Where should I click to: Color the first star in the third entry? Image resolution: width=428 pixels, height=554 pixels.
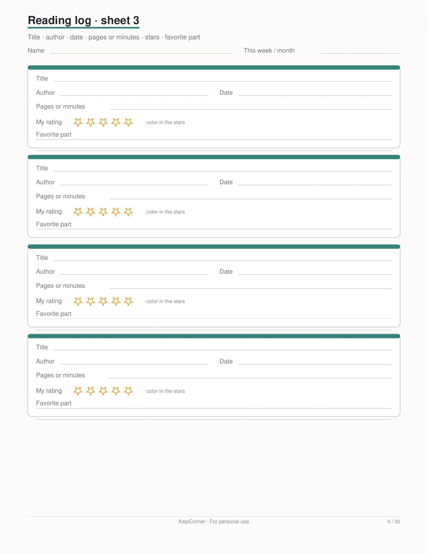click(x=78, y=301)
